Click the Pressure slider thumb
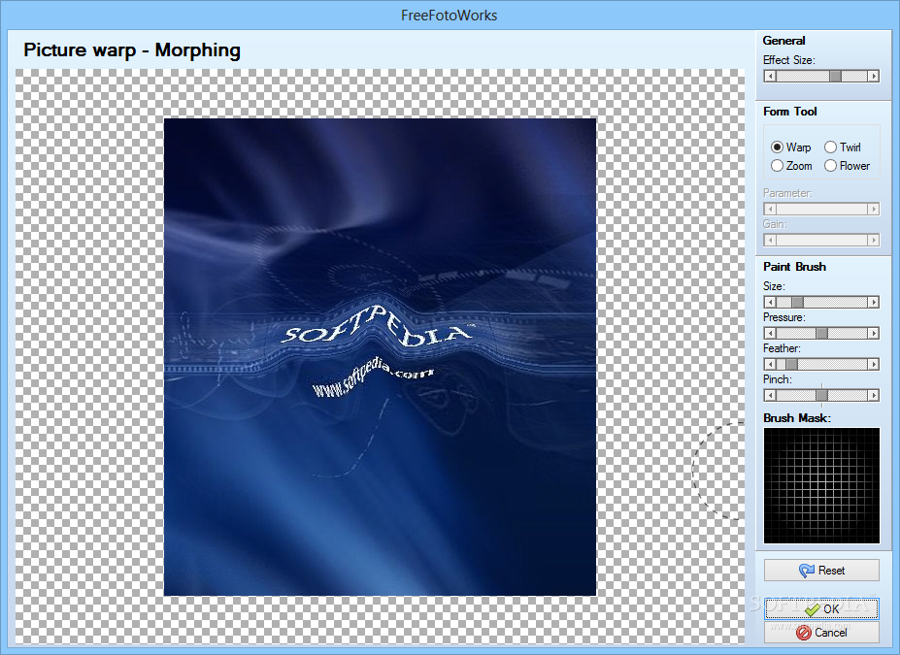Screen dimensions: 900x655 [x=822, y=333]
